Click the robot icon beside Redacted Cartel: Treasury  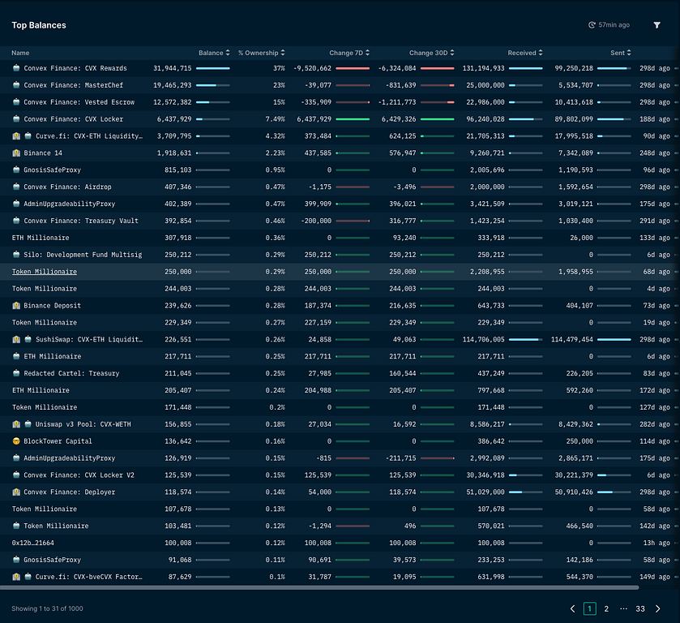(16, 374)
